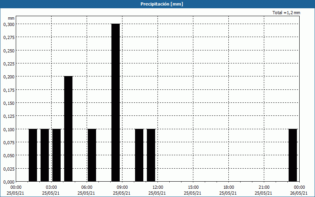The height and width of the screenshot is (197, 315).
Task: Click the 0,275 y-axis value
Action: tap(9, 37)
